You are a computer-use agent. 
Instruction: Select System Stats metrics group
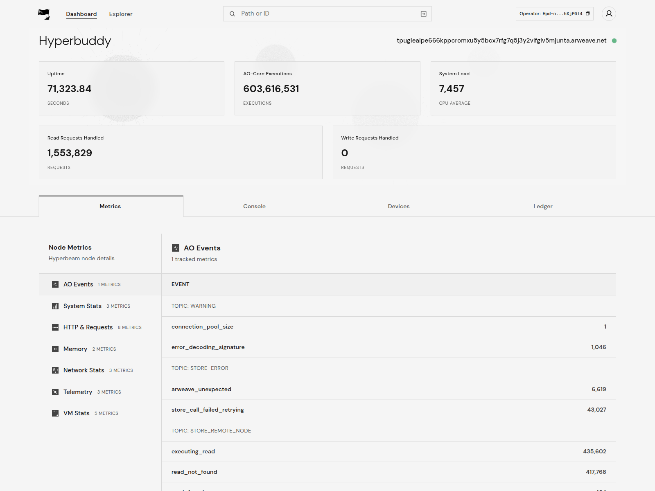(100, 306)
